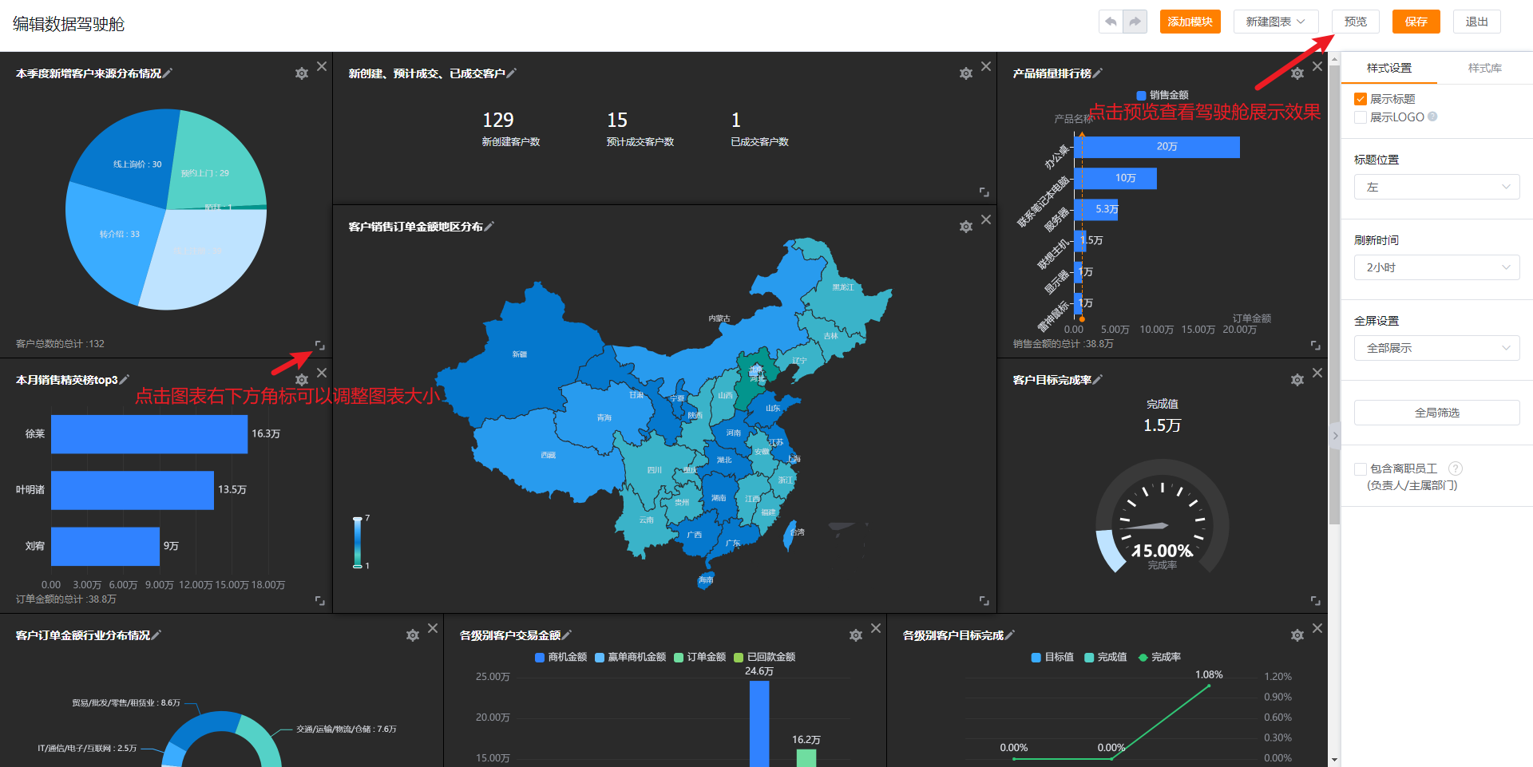Open settings gear of 客户订单金额行业分布情况 chart
1533x767 pixels.
(413, 635)
